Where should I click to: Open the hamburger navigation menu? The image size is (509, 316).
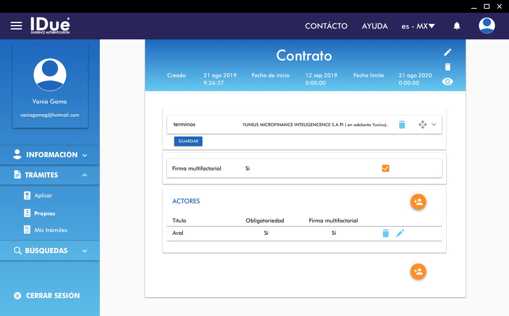pos(16,26)
